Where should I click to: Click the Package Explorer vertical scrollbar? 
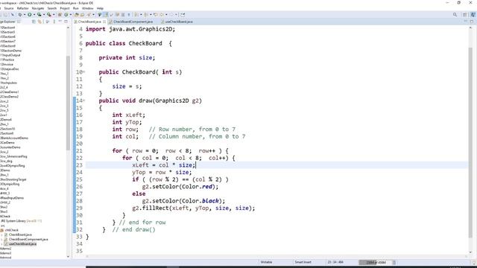68,103
